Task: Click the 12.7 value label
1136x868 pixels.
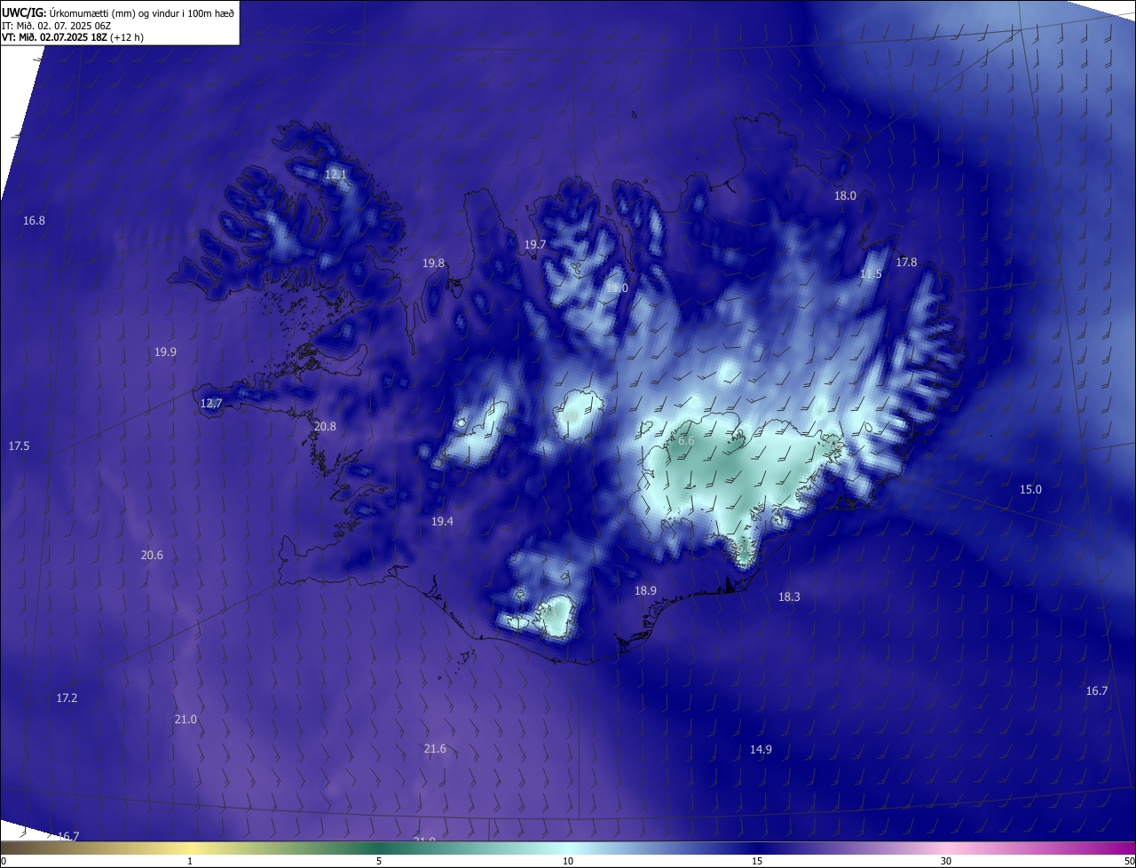Action: (211, 403)
